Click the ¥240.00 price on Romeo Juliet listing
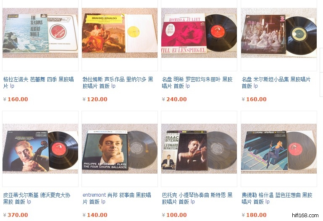This screenshot has width=323, height=221. (x=174, y=99)
